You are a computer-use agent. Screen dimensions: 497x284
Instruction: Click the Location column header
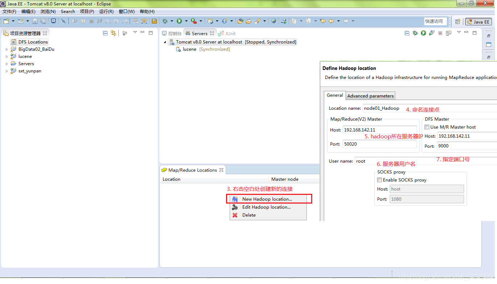click(x=215, y=179)
